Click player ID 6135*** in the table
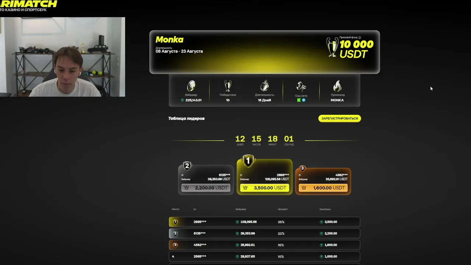Viewport: 471px width, 265px height. click(x=199, y=233)
